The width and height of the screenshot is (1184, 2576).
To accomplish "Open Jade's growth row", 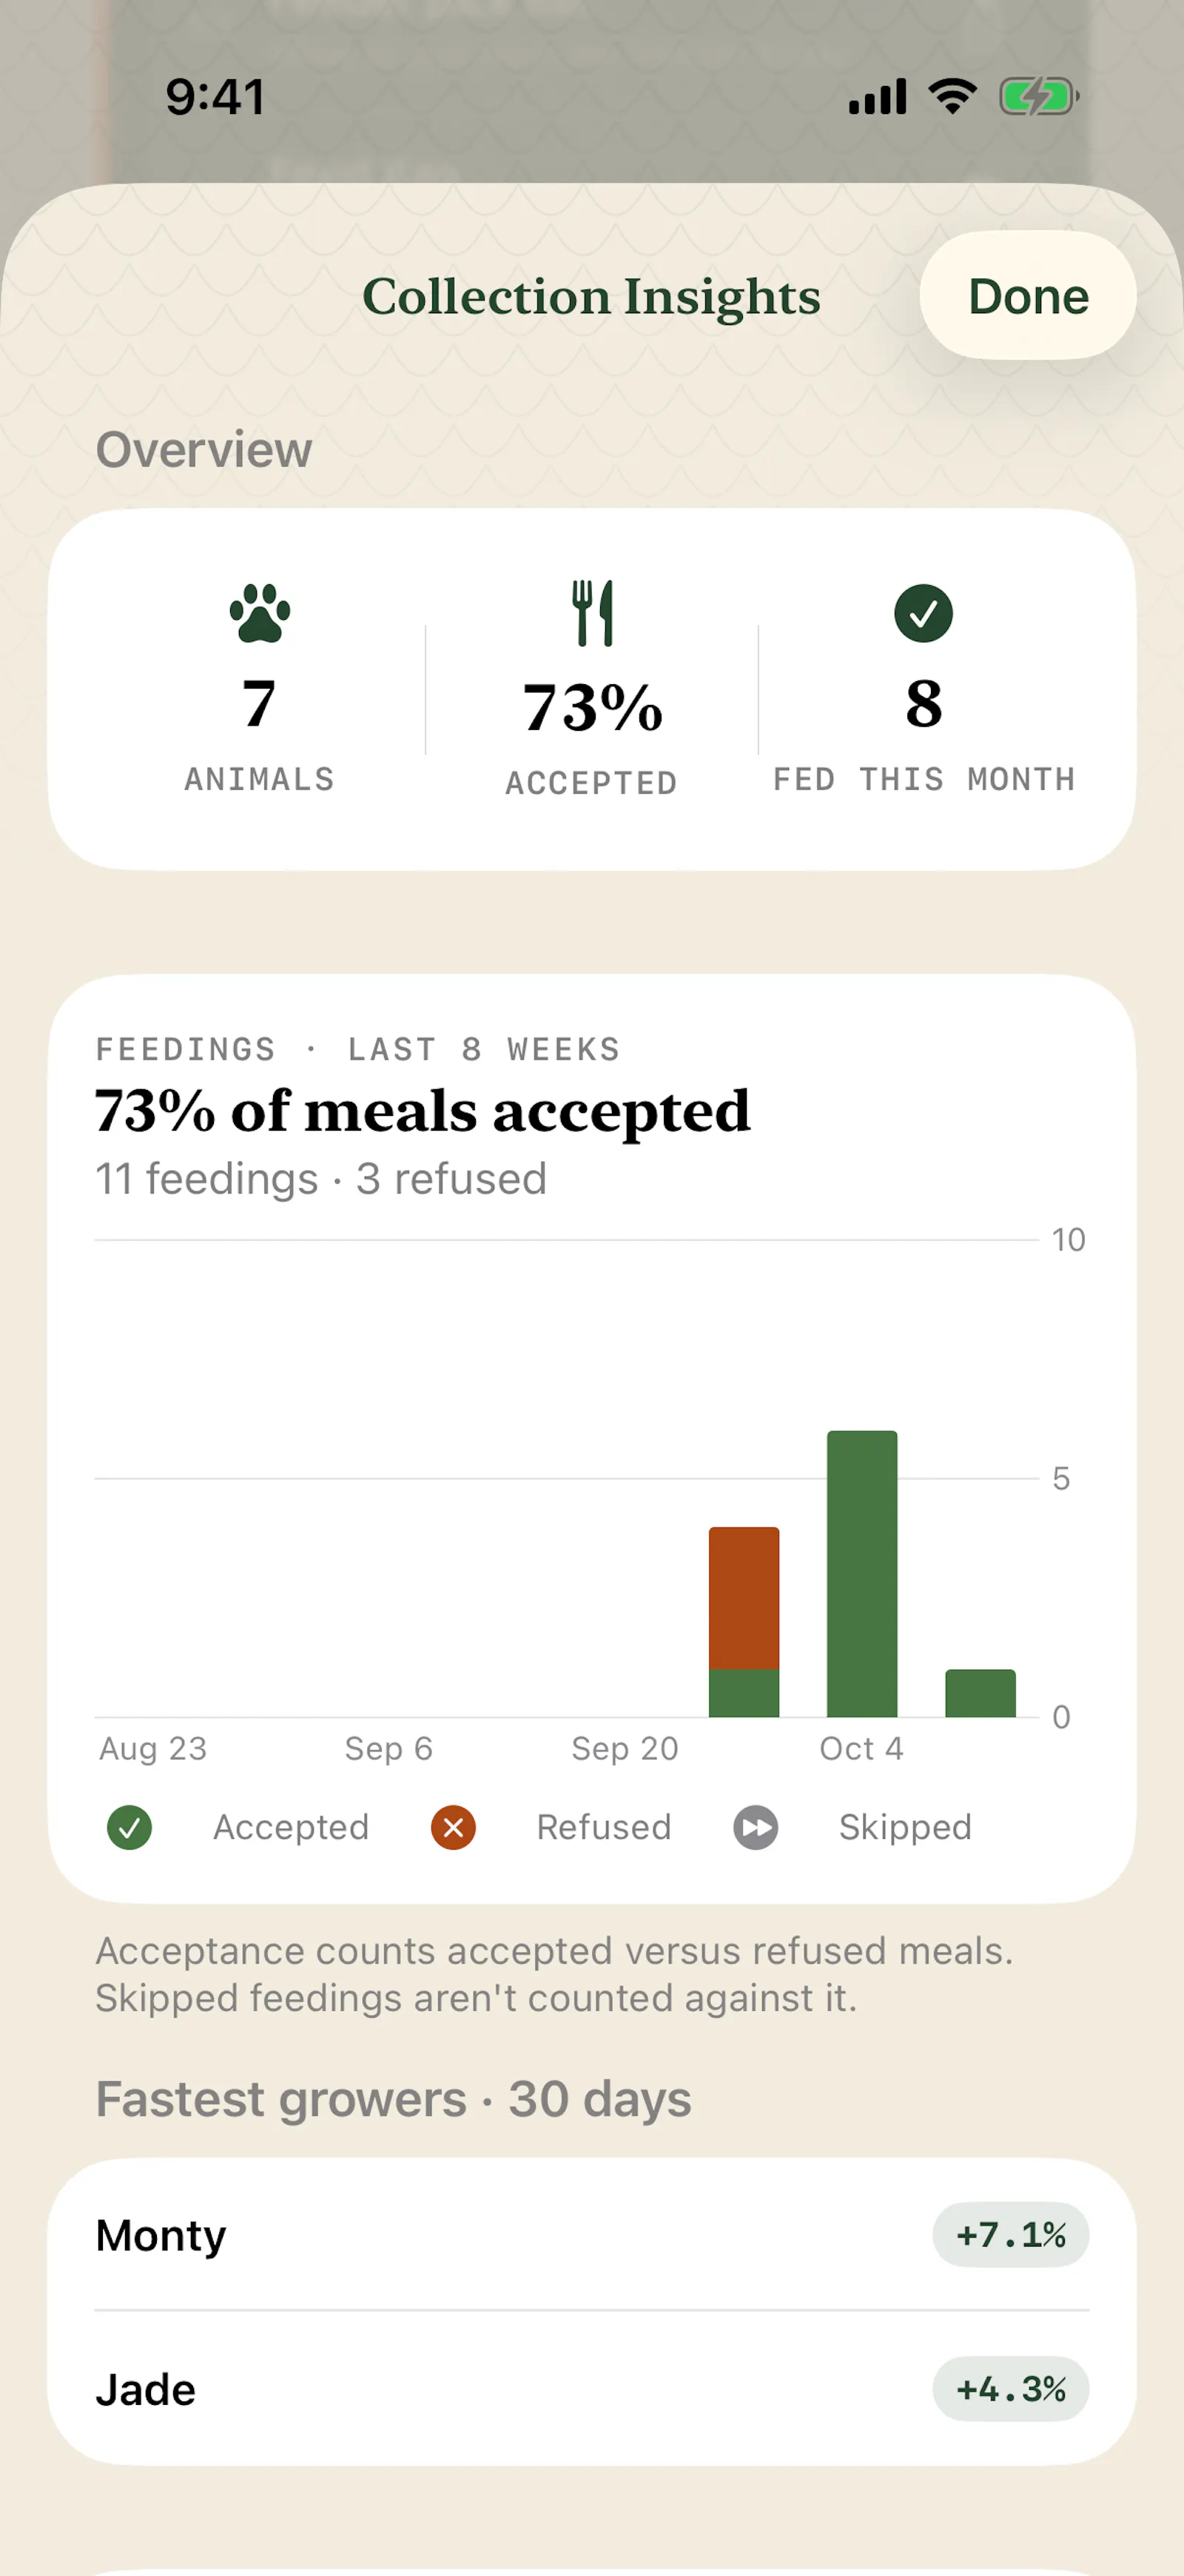I will (x=593, y=2389).
